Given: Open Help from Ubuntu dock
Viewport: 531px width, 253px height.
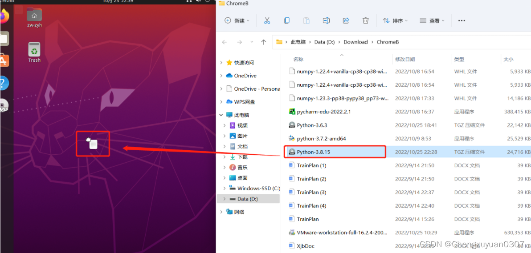Looking at the screenshot, I should pyautogui.click(x=4, y=83).
